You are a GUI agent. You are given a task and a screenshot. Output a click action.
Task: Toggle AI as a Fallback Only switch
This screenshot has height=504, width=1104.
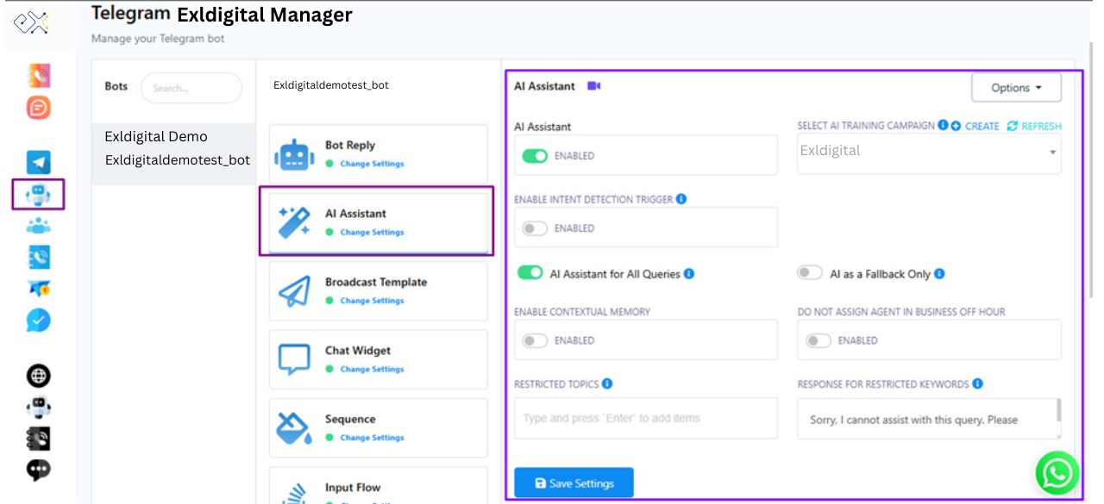(810, 273)
